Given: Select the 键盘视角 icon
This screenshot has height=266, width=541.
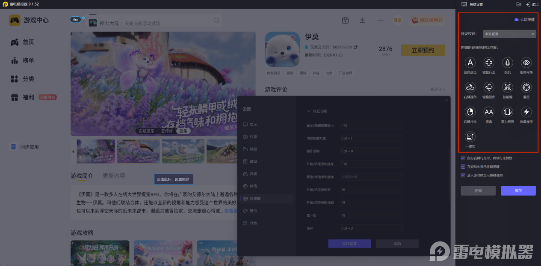Looking at the screenshot, I should click(489, 87).
